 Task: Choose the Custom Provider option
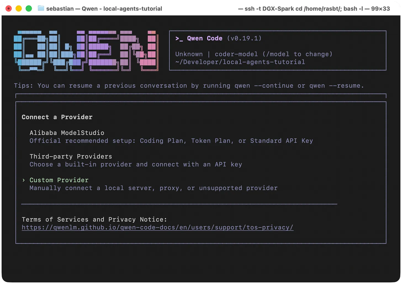[x=59, y=180]
